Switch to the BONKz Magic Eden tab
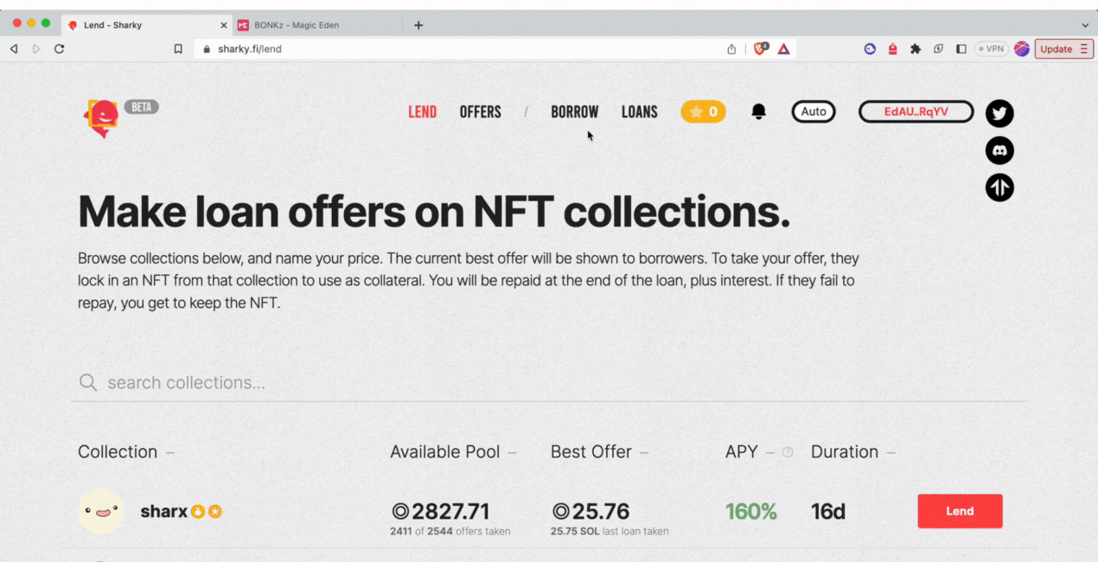The image size is (1098, 562). point(297,25)
